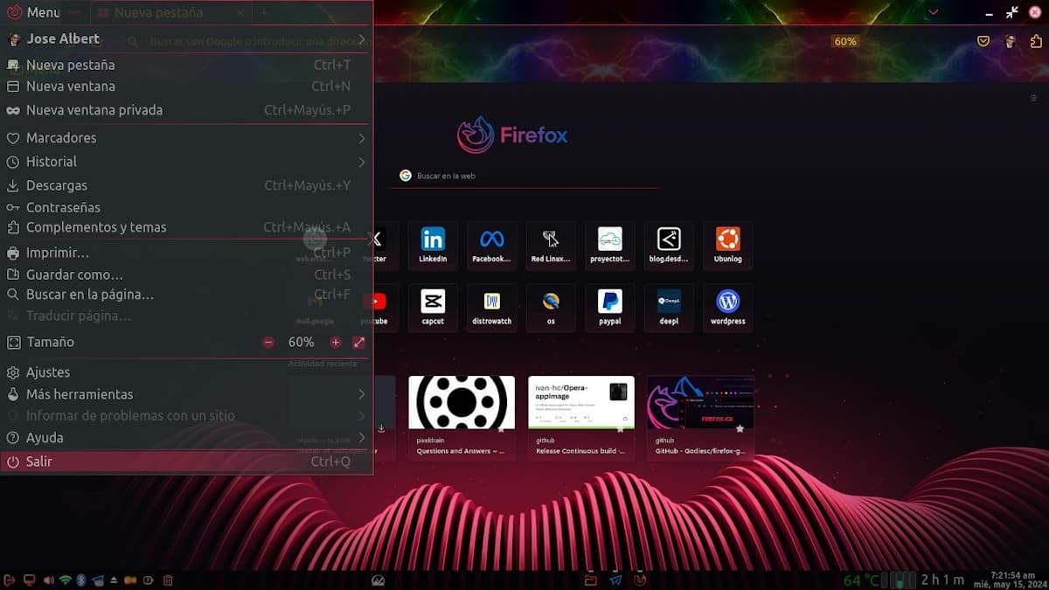The width and height of the screenshot is (1049, 590).
Task: Open the deepl shortcut tile
Action: click(x=669, y=308)
